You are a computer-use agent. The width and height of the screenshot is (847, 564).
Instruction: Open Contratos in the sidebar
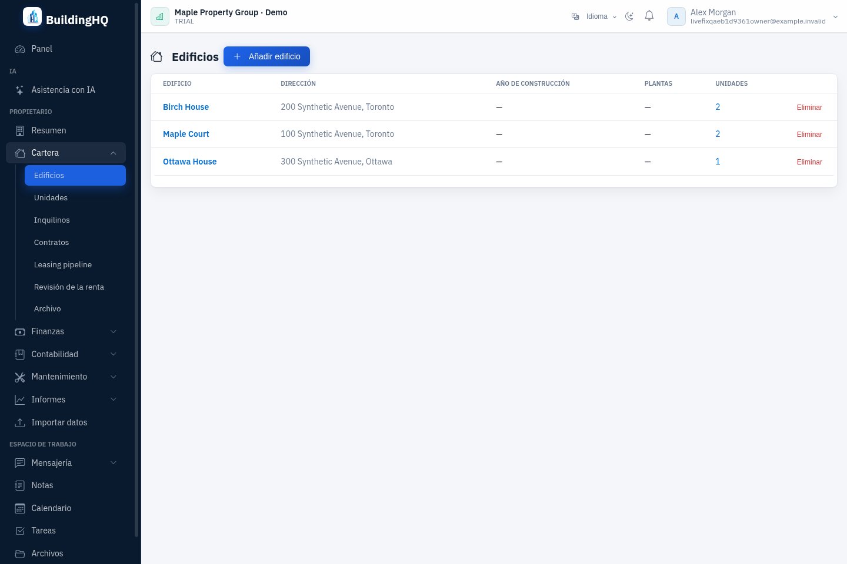pos(75,243)
